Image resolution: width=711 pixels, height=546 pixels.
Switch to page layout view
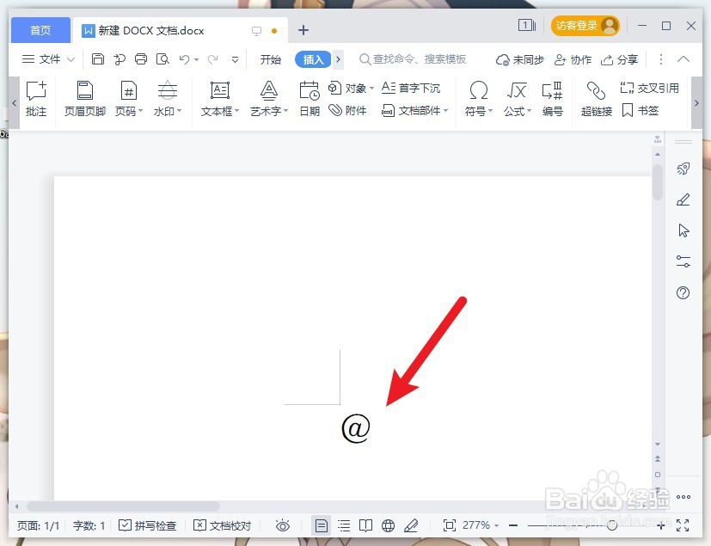click(321, 525)
